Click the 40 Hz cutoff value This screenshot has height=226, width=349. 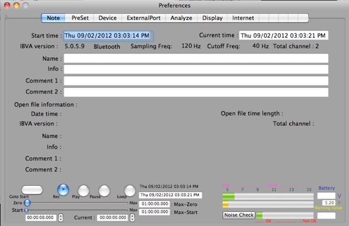pyautogui.click(x=261, y=46)
